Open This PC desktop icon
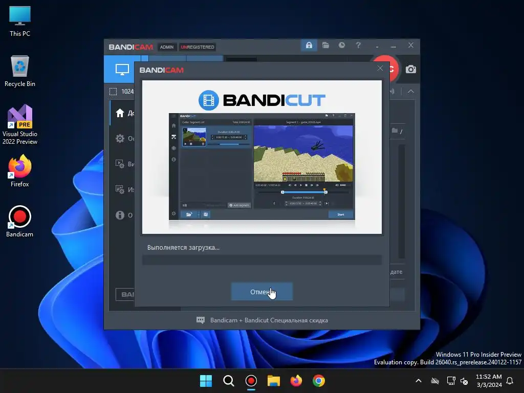The image size is (524, 393). coord(20,21)
